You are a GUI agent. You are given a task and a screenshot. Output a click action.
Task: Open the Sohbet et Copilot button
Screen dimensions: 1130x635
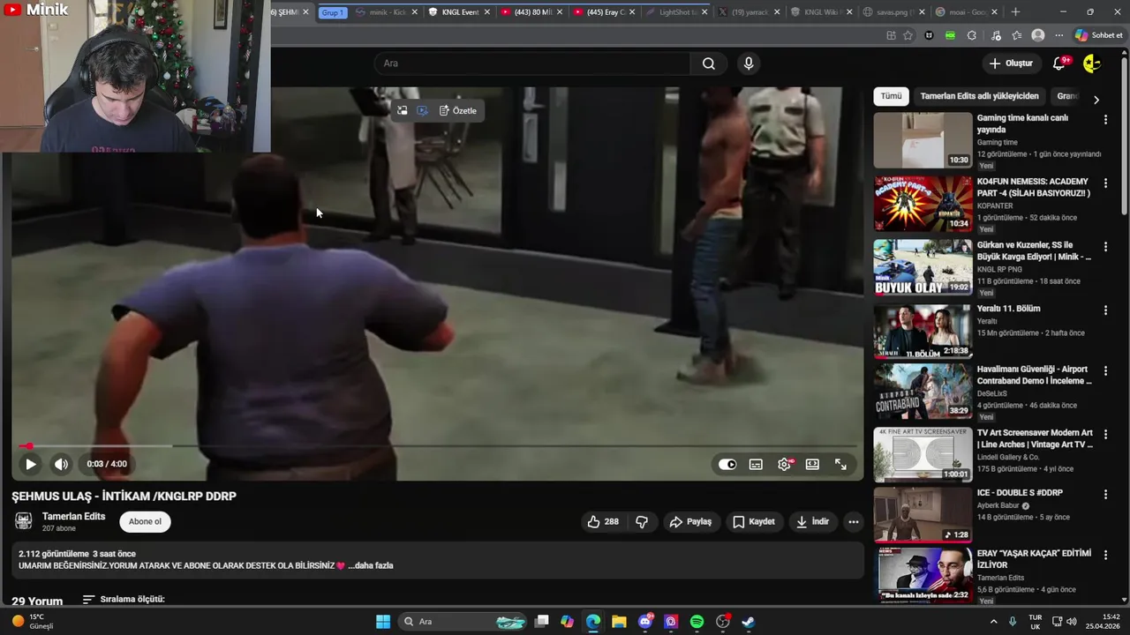pyautogui.click(x=1099, y=35)
